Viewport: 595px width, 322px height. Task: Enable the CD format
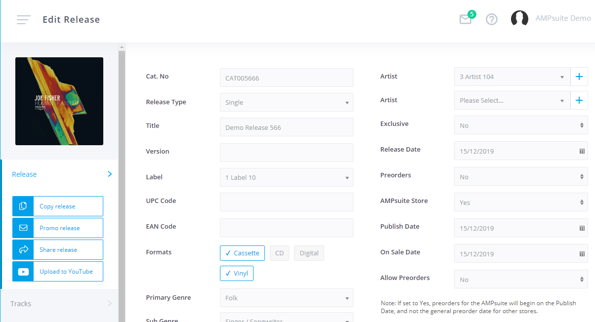point(279,253)
